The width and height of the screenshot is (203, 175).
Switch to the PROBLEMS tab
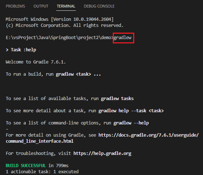(15, 6)
